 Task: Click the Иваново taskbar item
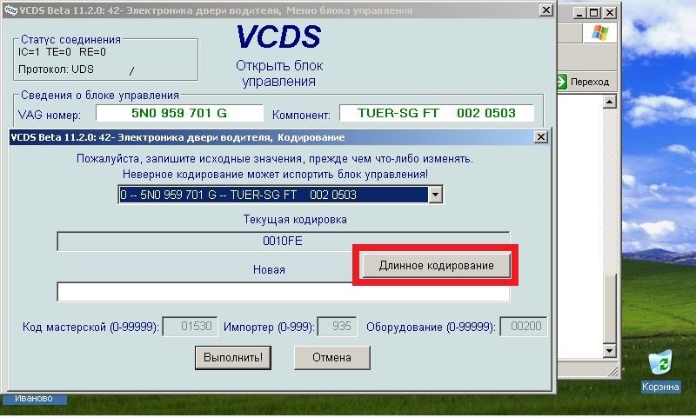[34, 399]
